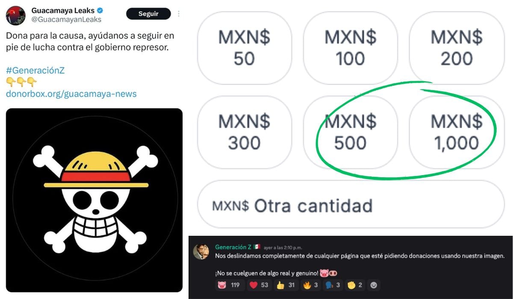Select the MXN$ 100 donation amount

(x=350, y=48)
